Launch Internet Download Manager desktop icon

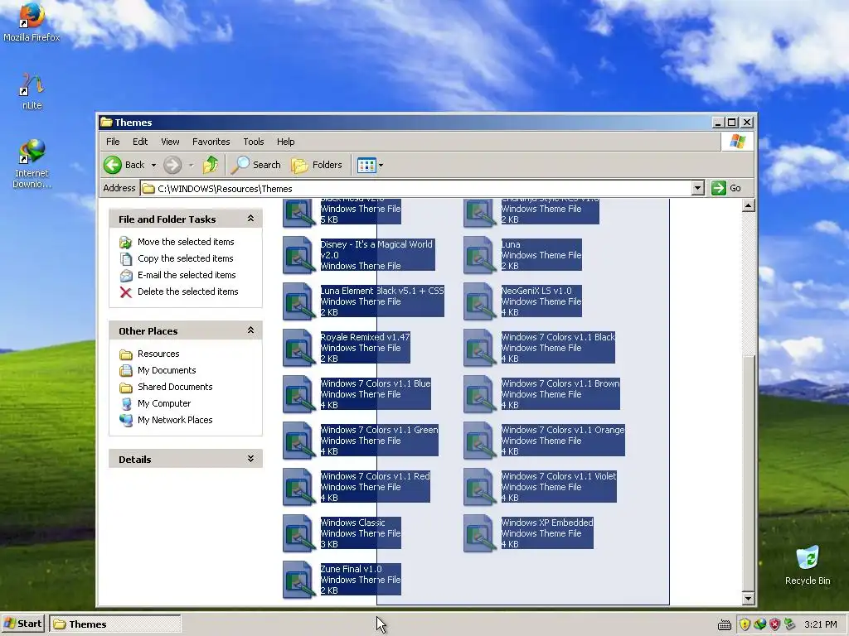pos(32,163)
